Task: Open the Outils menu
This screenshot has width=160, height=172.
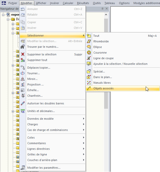Action: pyautogui.click(x=97, y=3)
